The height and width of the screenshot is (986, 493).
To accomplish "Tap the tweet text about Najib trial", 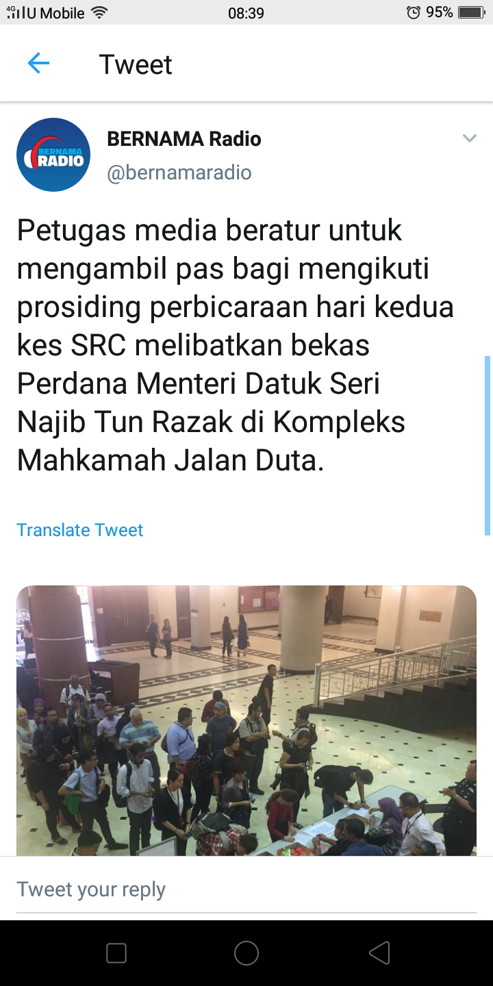I will point(236,346).
